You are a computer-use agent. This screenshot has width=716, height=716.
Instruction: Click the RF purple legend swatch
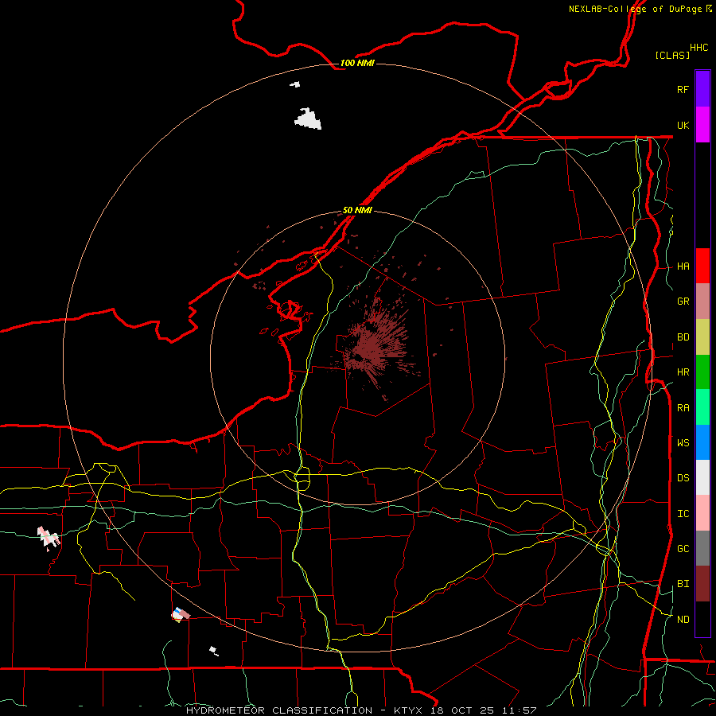click(702, 89)
